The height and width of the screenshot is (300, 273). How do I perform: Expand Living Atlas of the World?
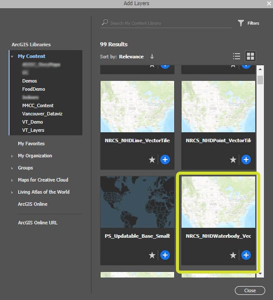coord(12,192)
